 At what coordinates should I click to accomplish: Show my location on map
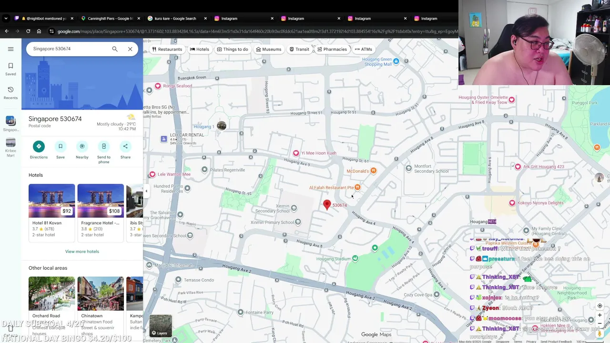[600, 306]
